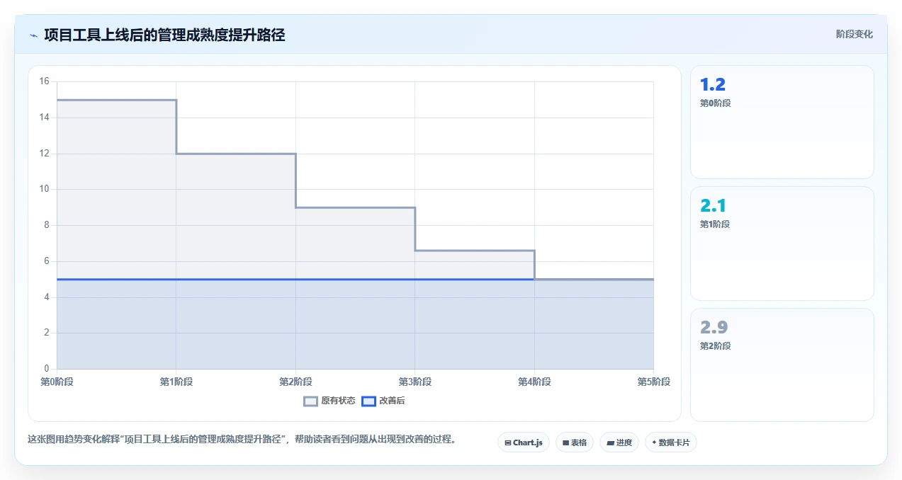Select the 表格 tag
The height and width of the screenshot is (480, 902).
[x=575, y=442]
